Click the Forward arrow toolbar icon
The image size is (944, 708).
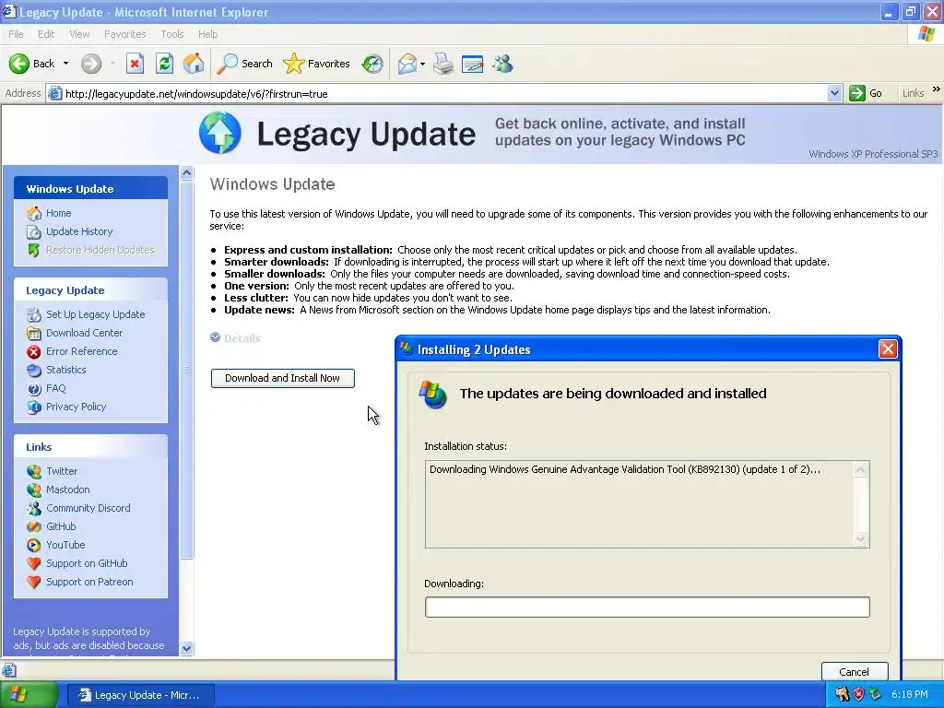point(91,64)
